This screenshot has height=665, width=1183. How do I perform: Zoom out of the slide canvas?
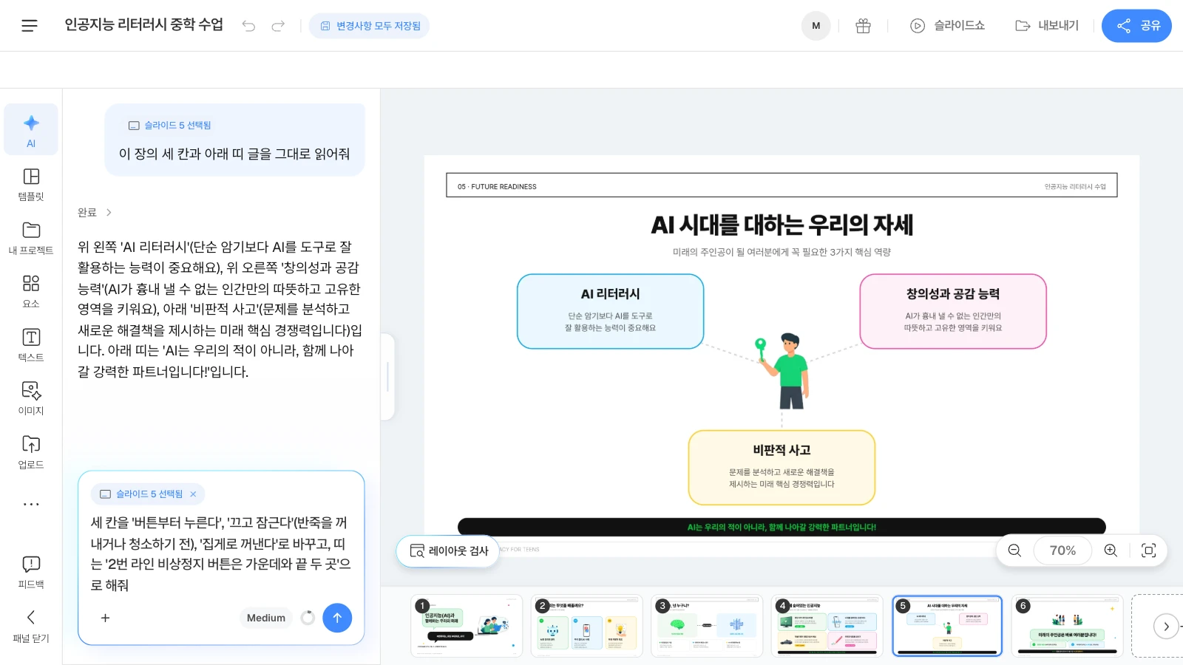(1014, 550)
